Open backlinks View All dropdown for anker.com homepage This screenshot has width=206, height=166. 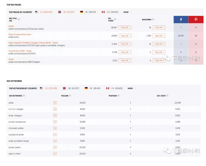tap(159, 36)
